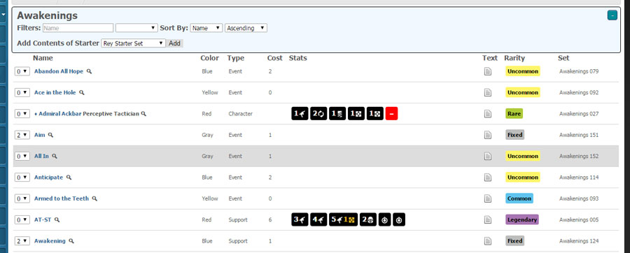Click the Color column header
The width and height of the screenshot is (630, 253).
pyautogui.click(x=210, y=58)
